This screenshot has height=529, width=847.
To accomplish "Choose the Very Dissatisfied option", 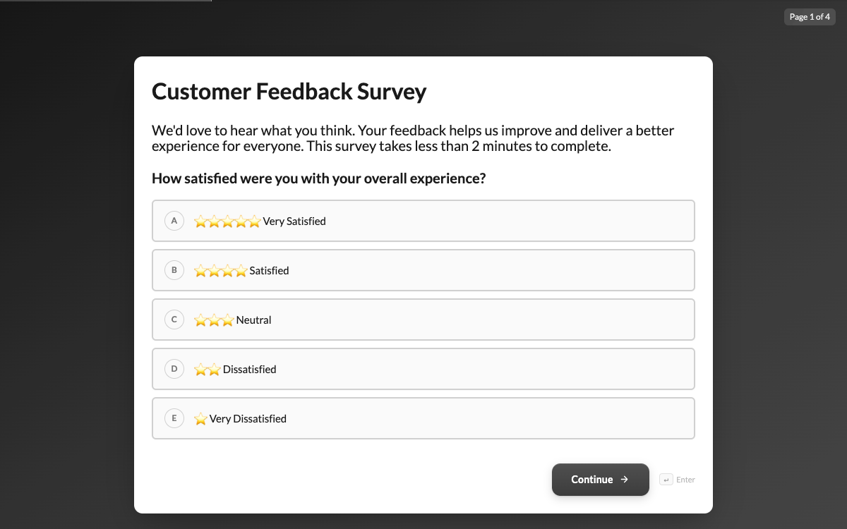I will (x=423, y=418).
